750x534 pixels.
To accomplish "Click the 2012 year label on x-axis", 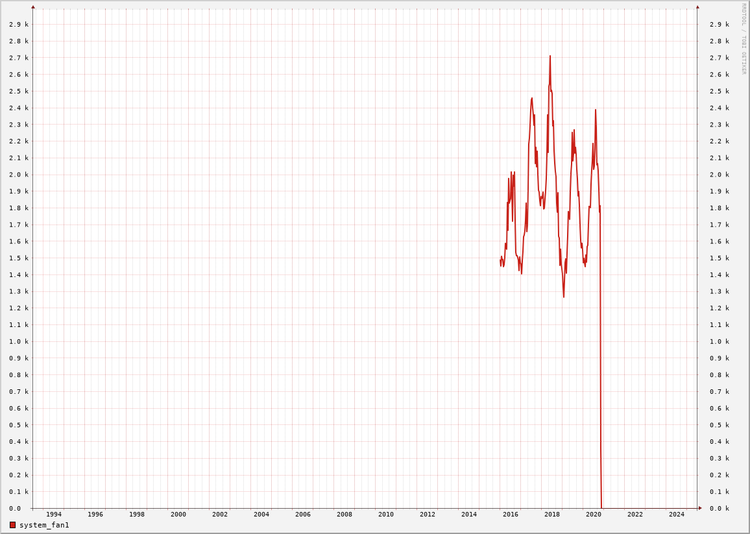I will click(x=428, y=515).
